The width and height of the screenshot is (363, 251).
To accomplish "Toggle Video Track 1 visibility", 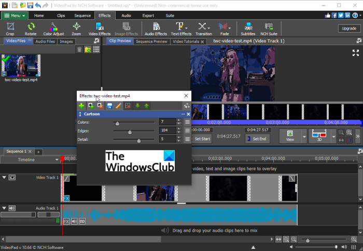I will (12, 178).
